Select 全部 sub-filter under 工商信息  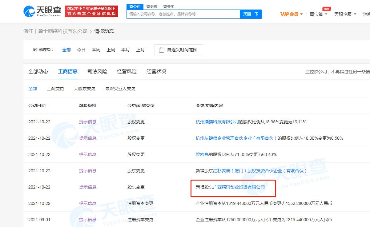tap(33, 89)
